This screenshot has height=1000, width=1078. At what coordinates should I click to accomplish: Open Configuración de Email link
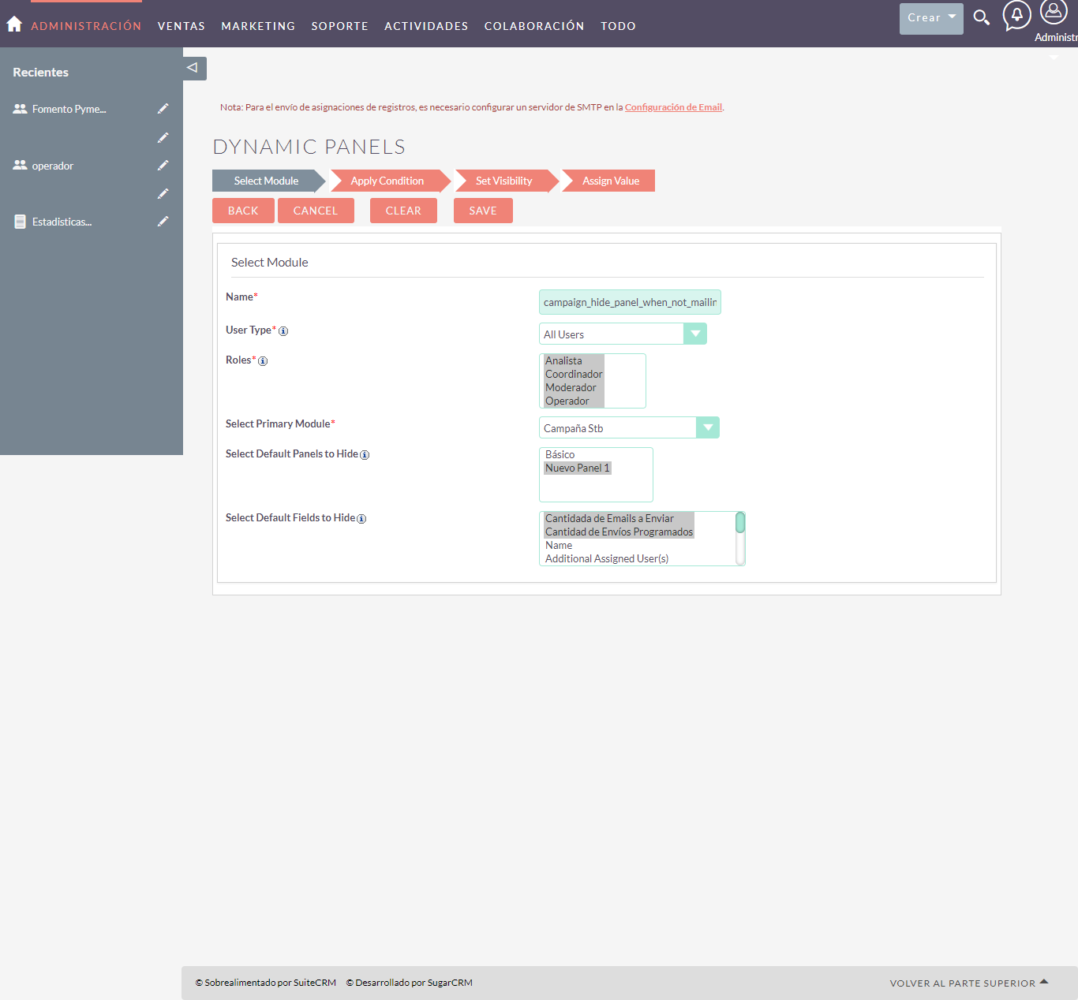[673, 107]
